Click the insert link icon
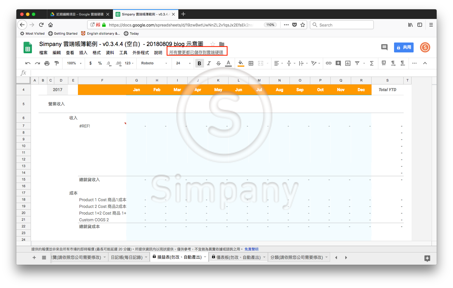453x288 pixels. (x=329, y=63)
